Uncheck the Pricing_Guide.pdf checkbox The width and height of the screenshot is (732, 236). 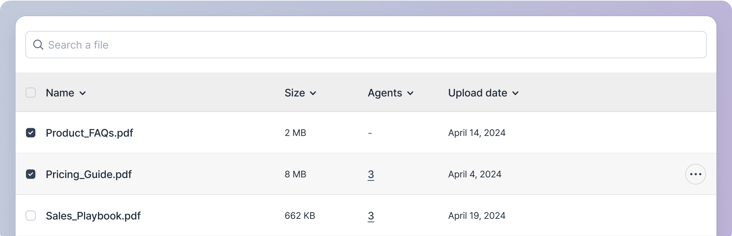[x=31, y=174]
